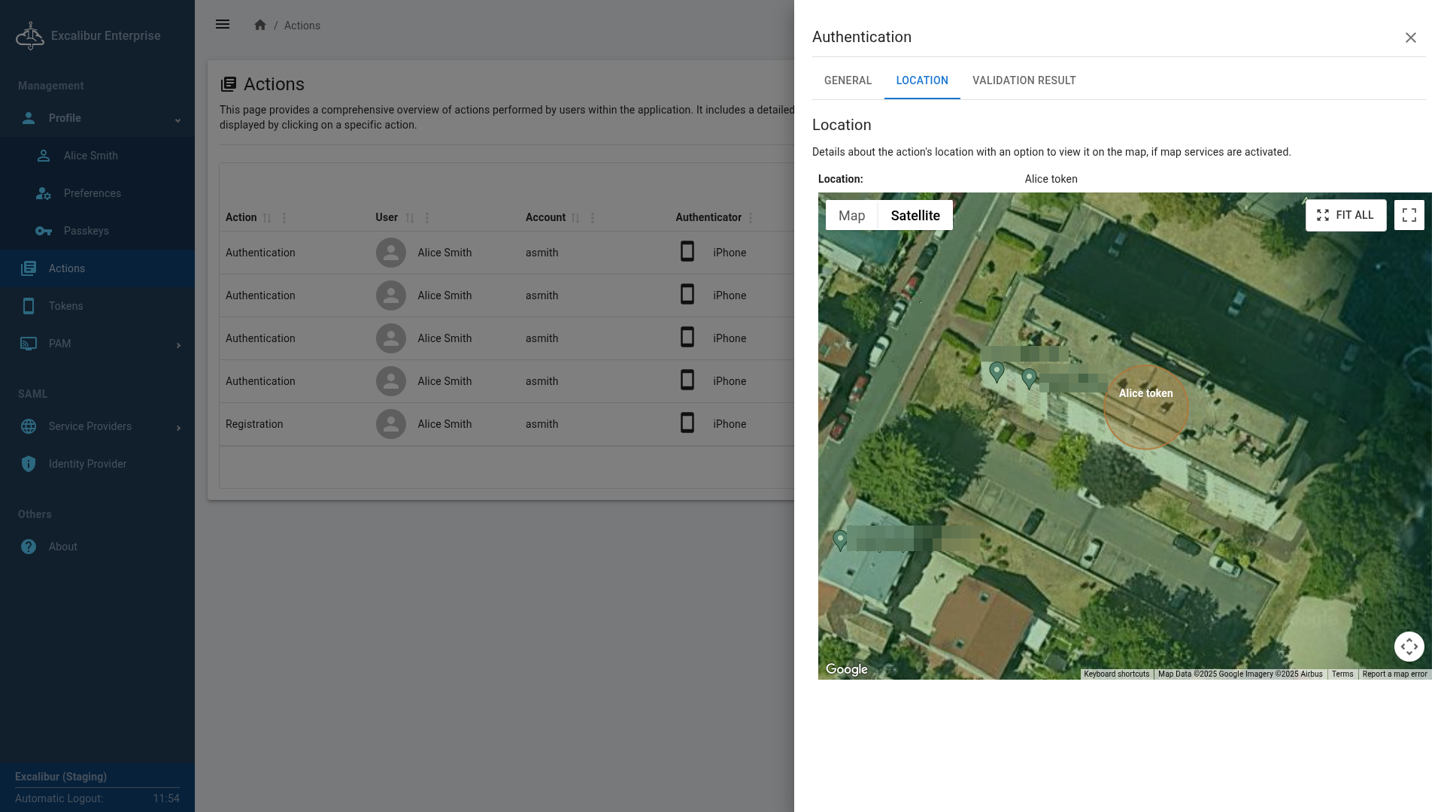Open the Validation Result tab
This screenshot has width=1444, height=812.
[1024, 80]
